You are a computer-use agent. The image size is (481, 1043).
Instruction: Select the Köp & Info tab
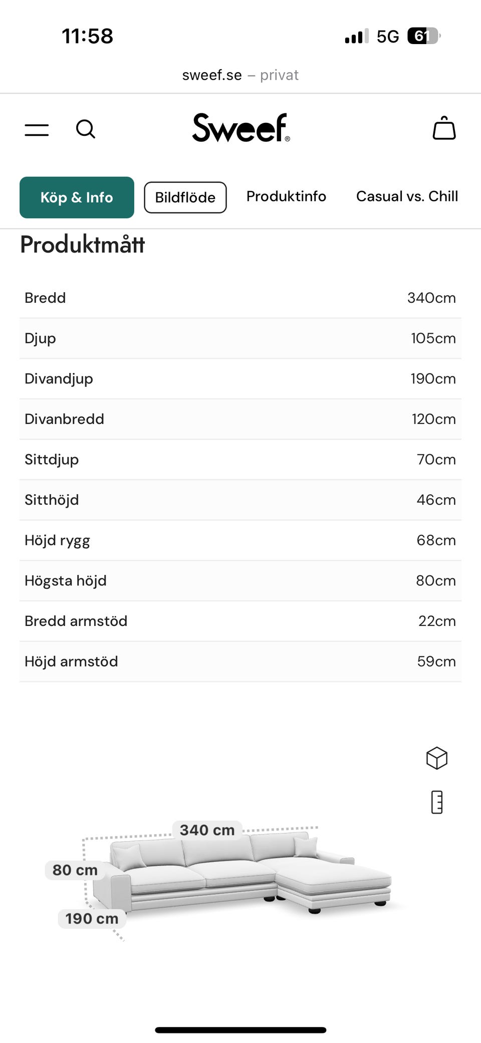pos(77,197)
